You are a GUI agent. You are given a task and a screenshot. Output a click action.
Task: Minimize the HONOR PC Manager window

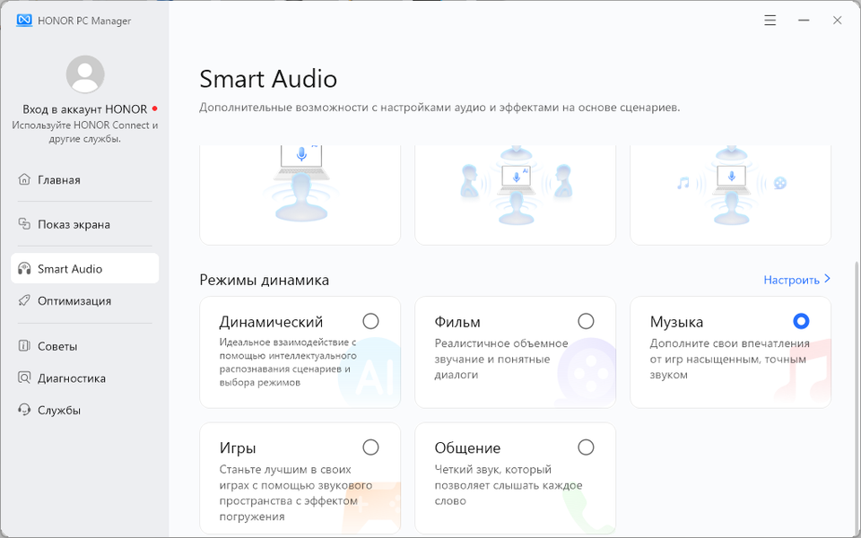click(804, 21)
